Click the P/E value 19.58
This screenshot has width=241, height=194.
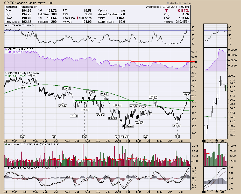tap(88, 11)
